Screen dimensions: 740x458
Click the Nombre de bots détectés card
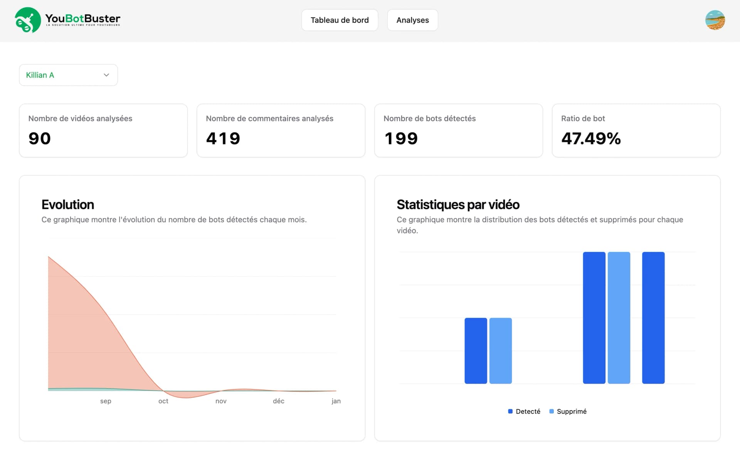coord(458,130)
